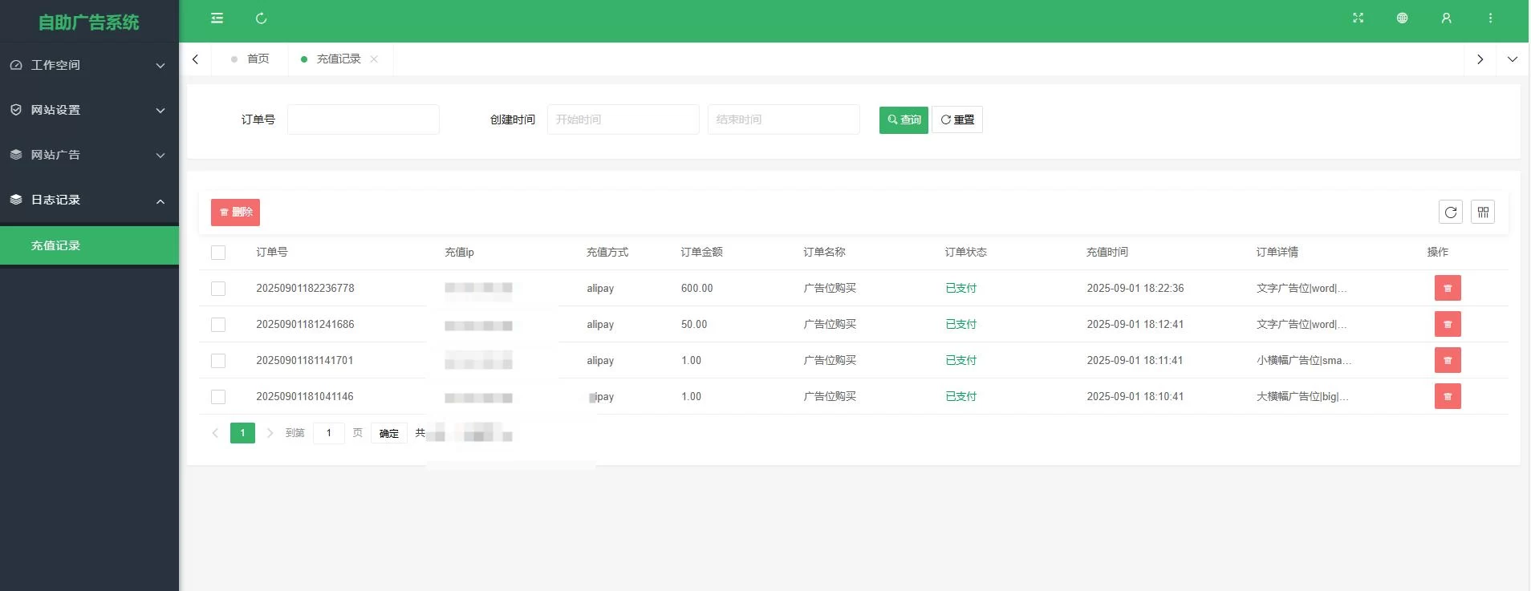The image size is (1531, 591).
Task: Check the box for order 20250901181041146
Action: pos(218,397)
